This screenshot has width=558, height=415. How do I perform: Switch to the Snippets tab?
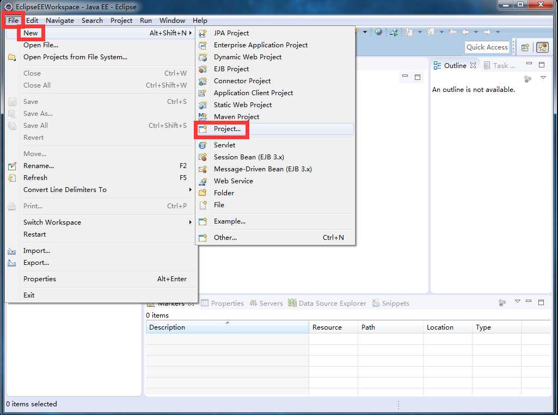391,303
